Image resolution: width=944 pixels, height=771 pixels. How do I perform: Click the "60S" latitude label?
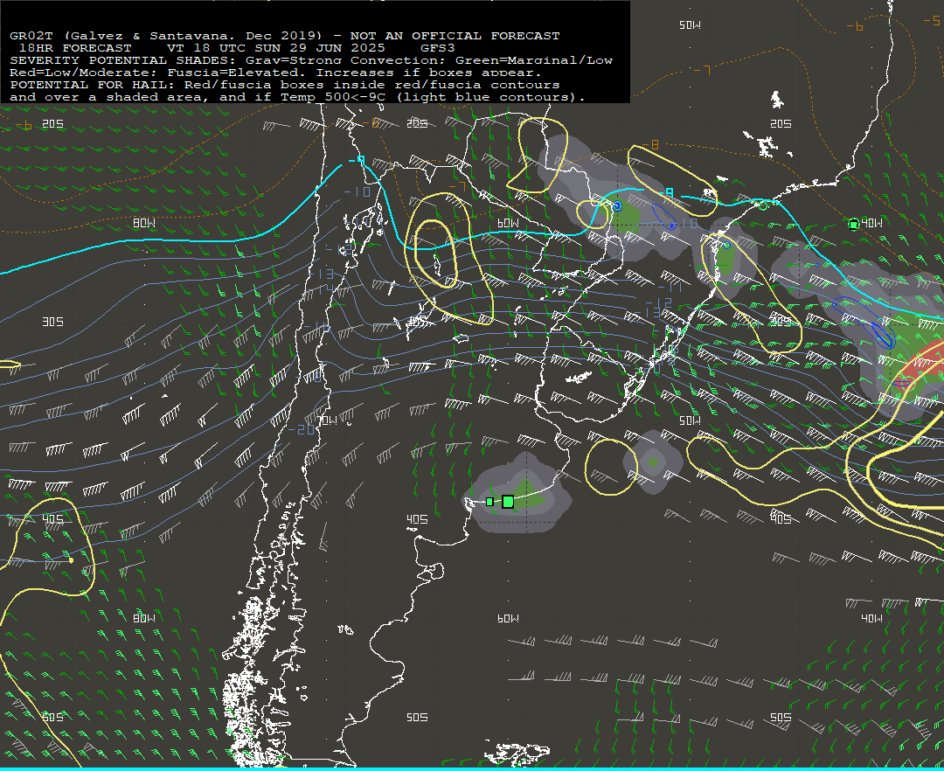tap(53, 718)
